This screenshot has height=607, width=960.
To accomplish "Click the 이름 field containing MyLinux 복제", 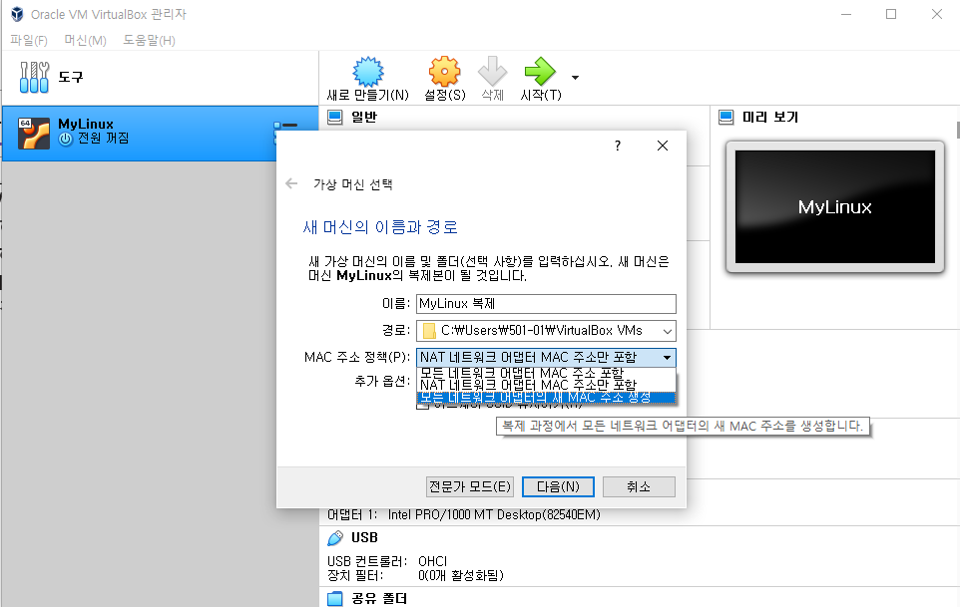I will click(546, 304).
